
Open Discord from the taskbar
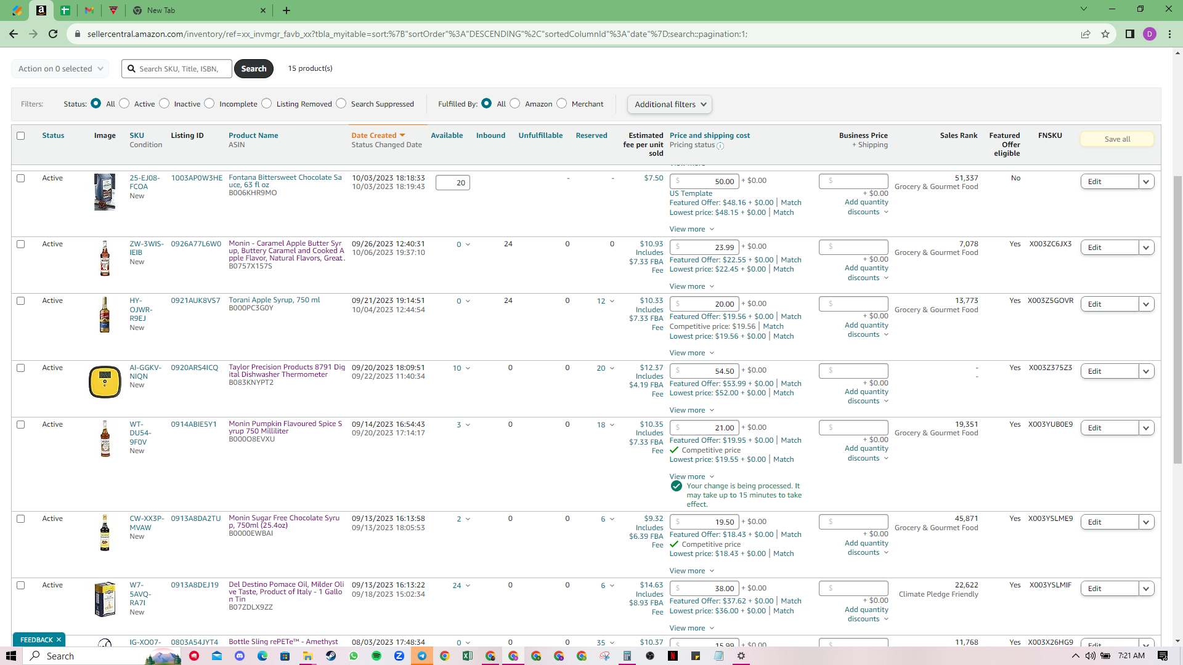click(240, 656)
